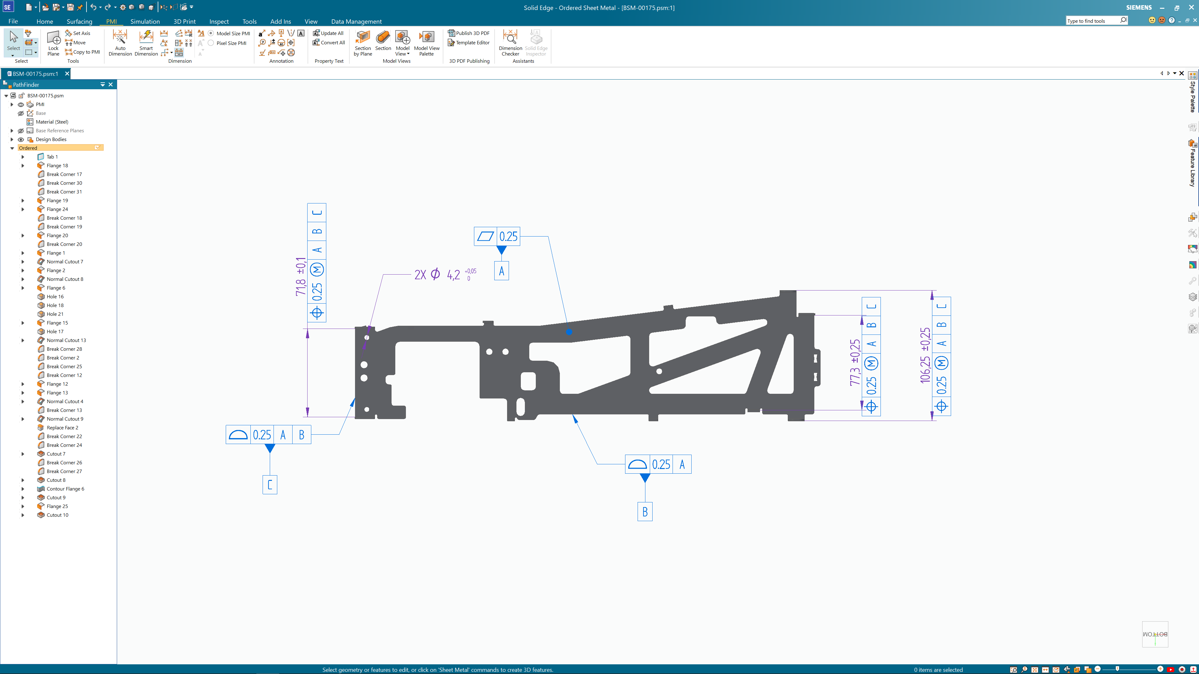Click the Convert All button

coord(328,42)
